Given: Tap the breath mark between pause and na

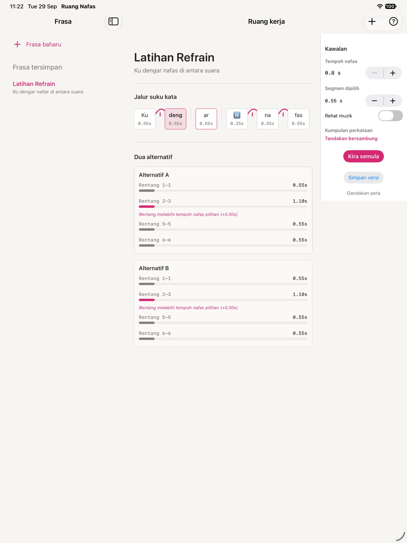Looking at the screenshot, I should coord(252,114).
